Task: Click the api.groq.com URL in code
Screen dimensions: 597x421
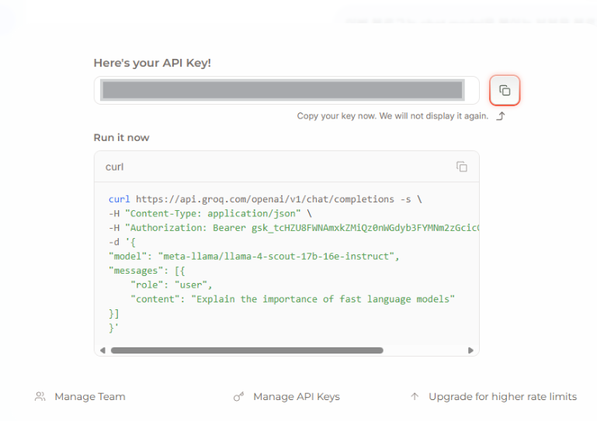Action: coord(265,199)
